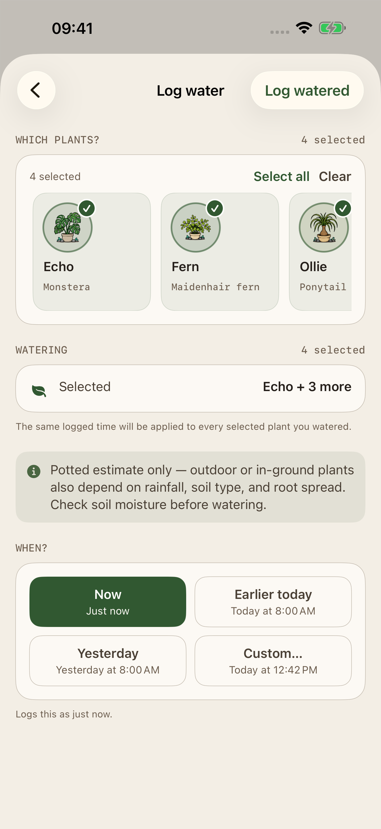
Task: Click the Echo Monstera plant avatar
Action: [68, 227]
